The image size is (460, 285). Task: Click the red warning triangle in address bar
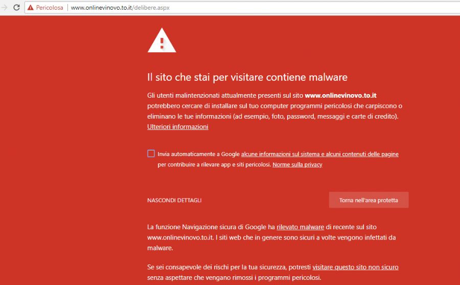31,8
